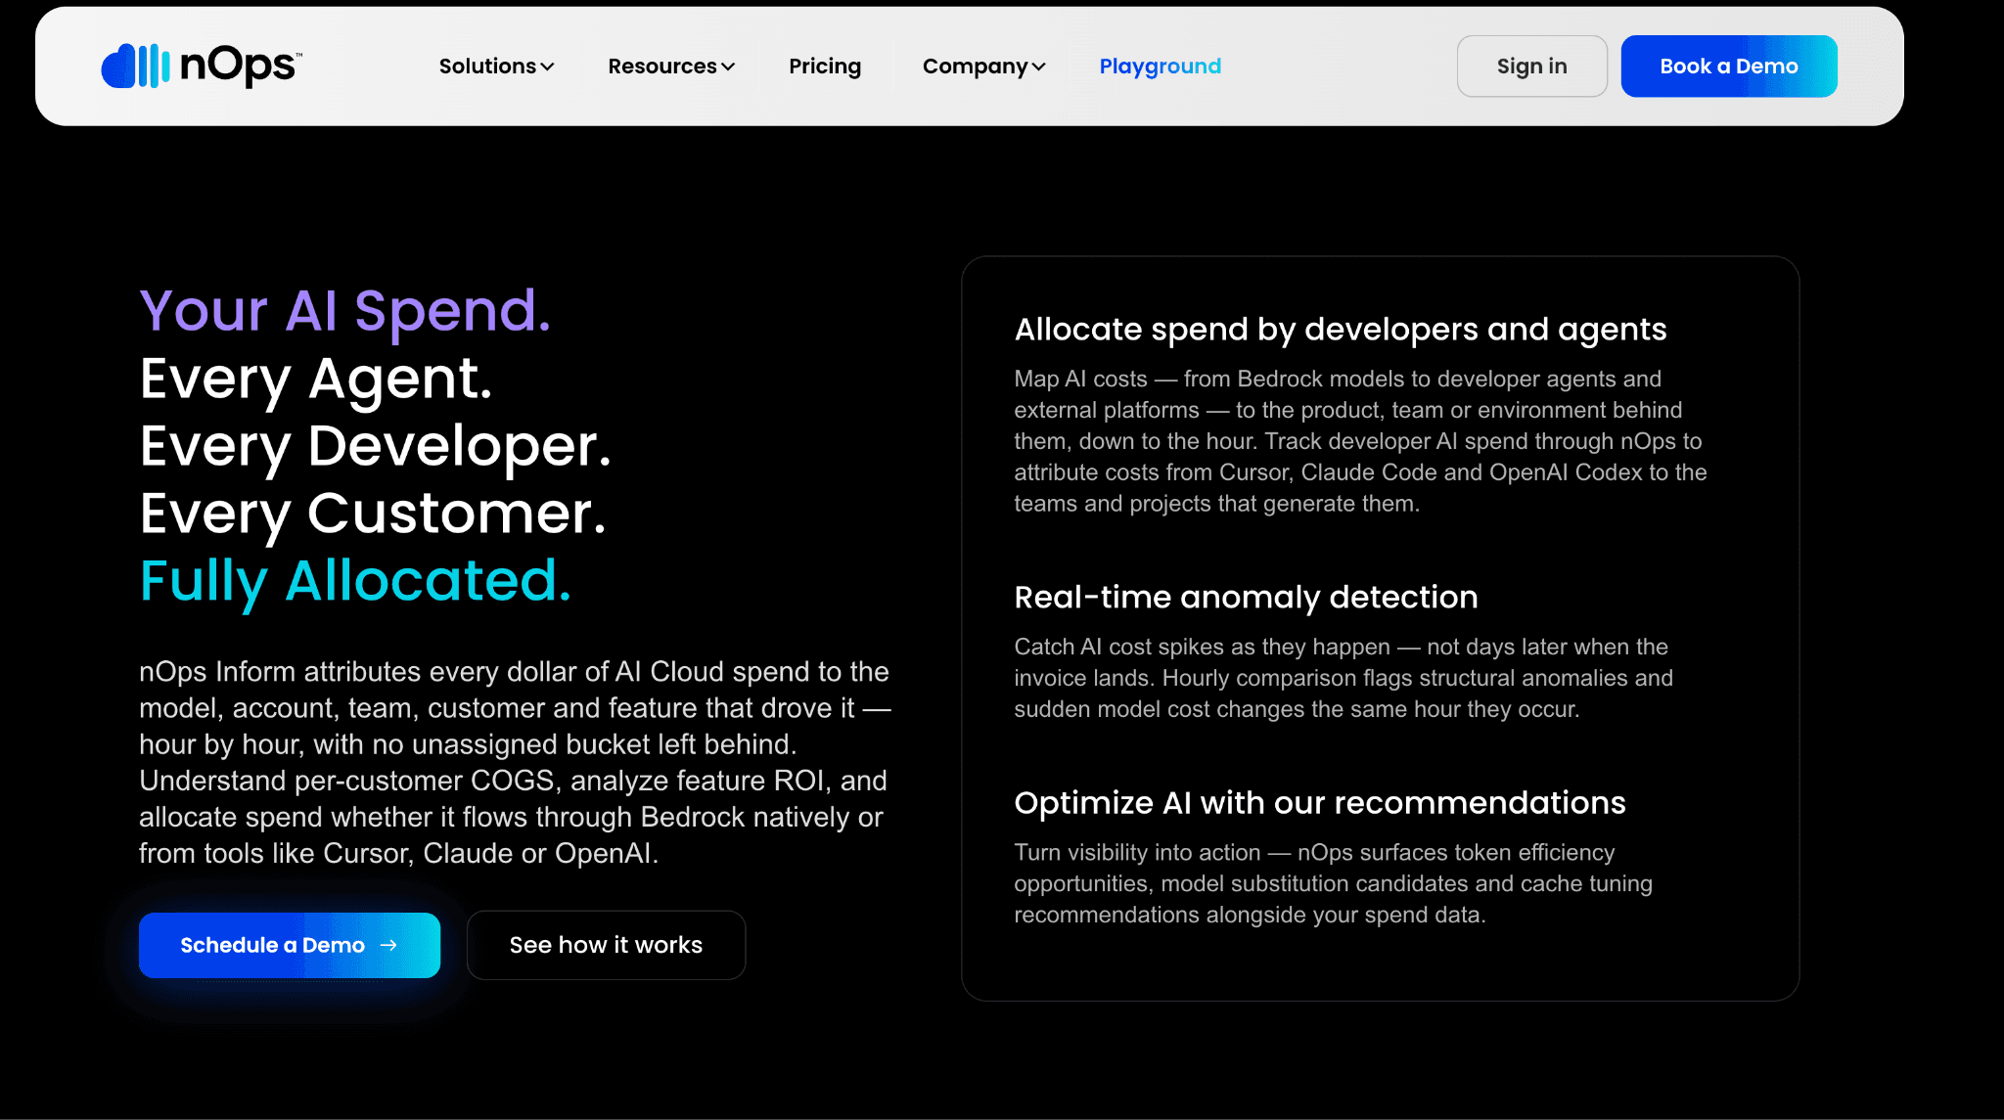Image resolution: width=2004 pixels, height=1120 pixels.
Task: Click See how it works button
Action: pyautogui.click(x=606, y=945)
